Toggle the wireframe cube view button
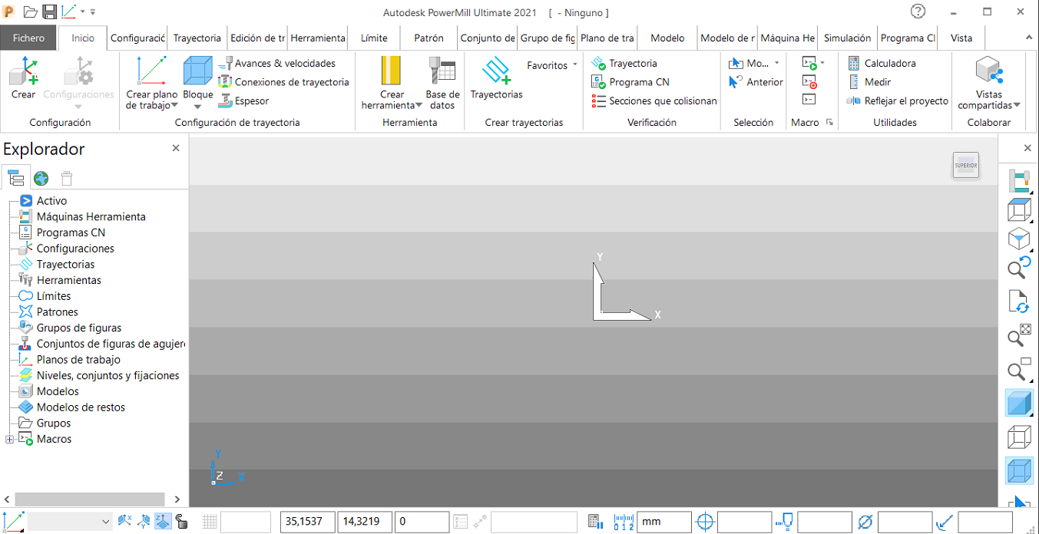The image size is (1039, 534). click(1019, 437)
